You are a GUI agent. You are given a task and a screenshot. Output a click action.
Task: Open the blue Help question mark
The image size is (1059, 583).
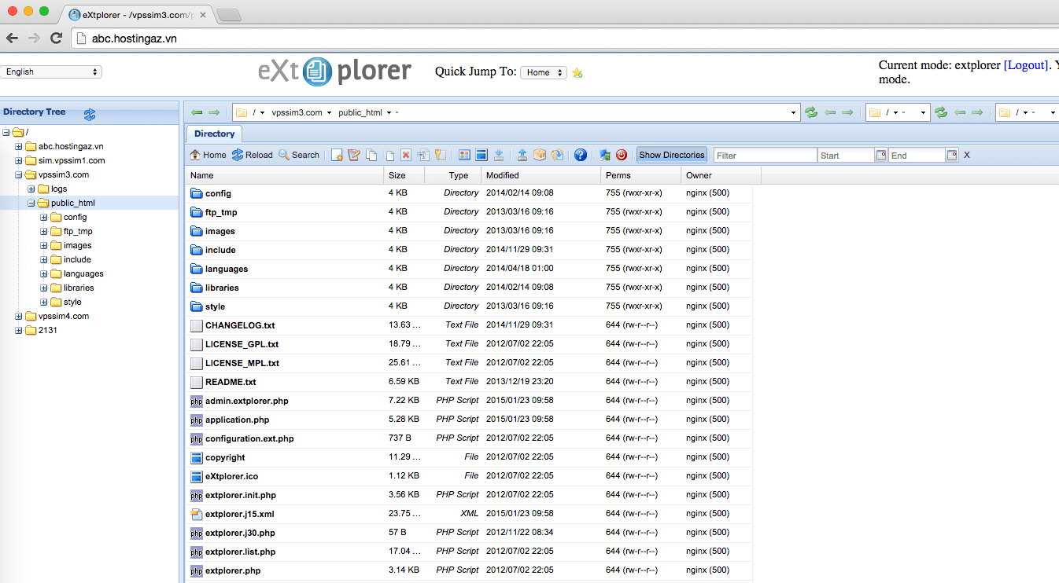(x=581, y=155)
